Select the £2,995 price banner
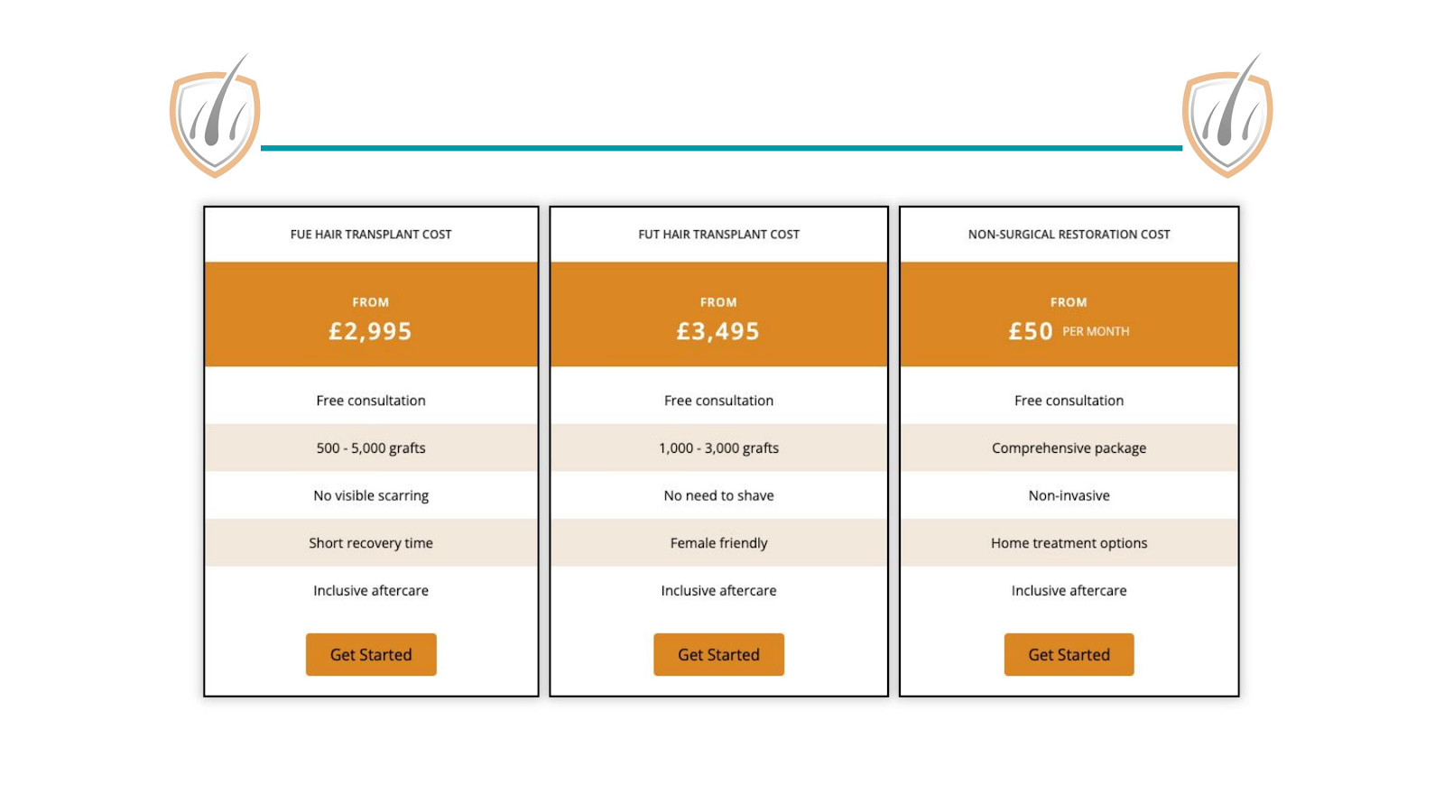 coord(371,315)
